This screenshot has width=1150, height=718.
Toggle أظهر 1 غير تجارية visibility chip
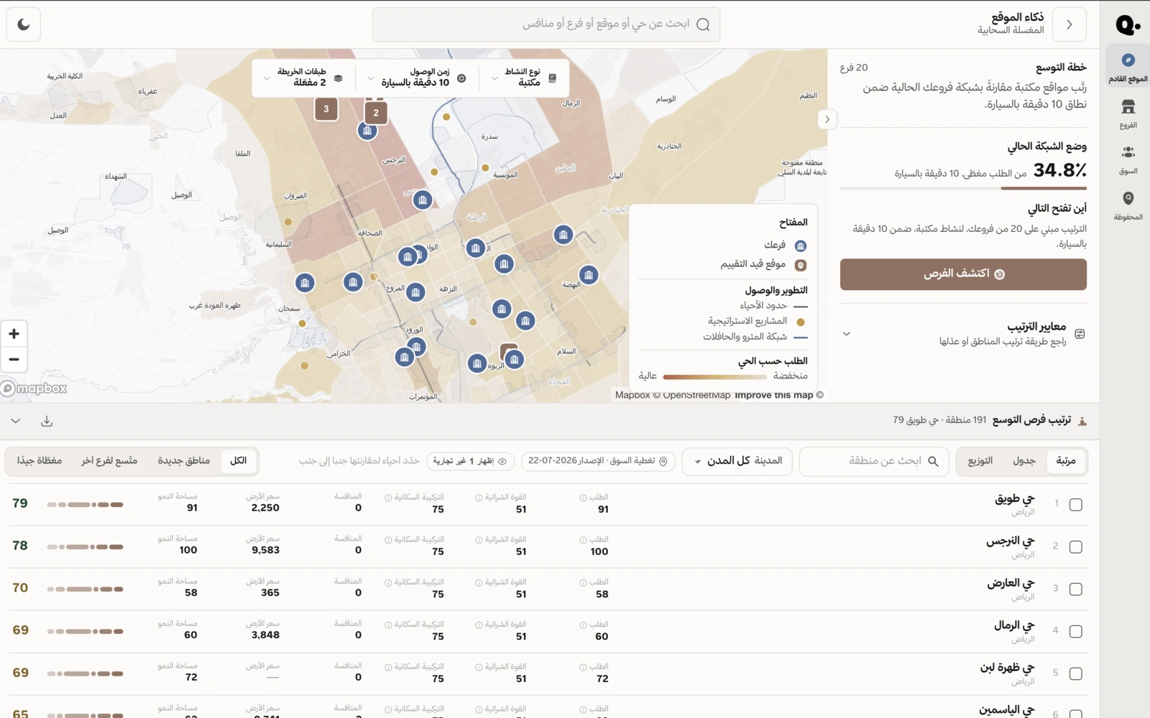(x=470, y=461)
